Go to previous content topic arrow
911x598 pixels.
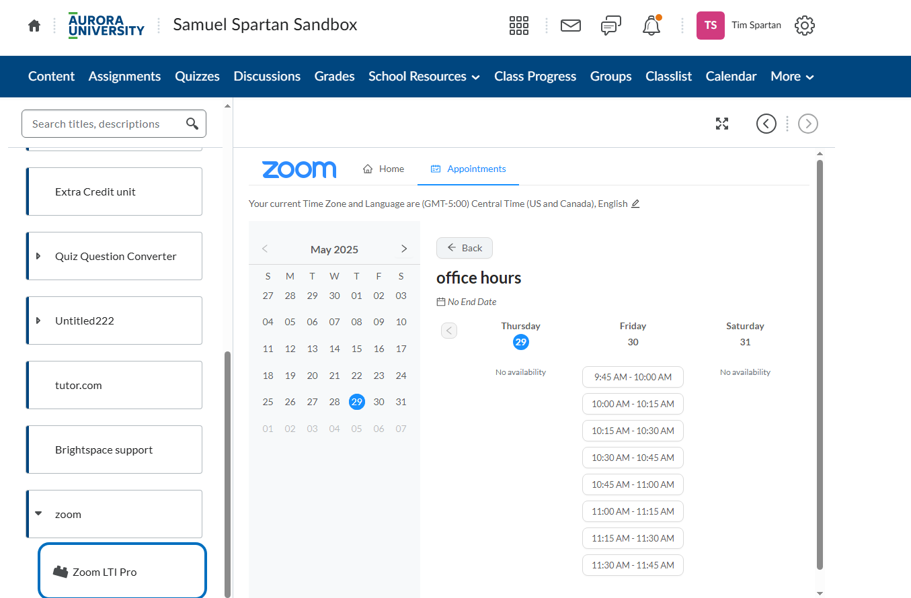click(x=766, y=124)
